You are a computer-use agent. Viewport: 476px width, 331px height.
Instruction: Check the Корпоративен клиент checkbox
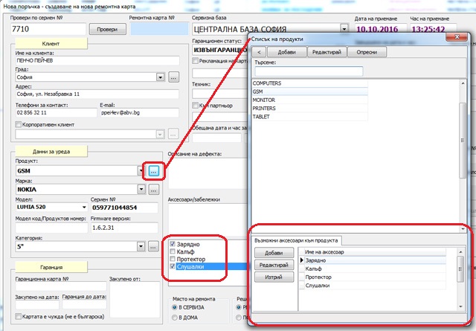pyautogui.click(x=19, y=124)
